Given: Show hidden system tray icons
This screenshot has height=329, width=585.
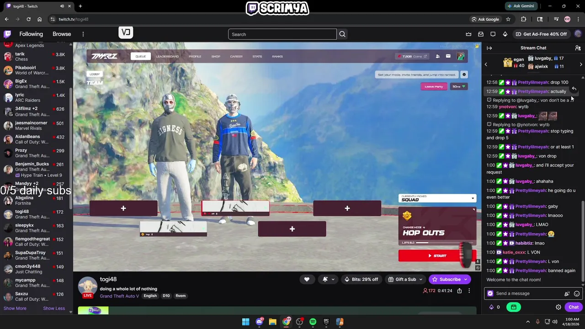Looking at the screenshot, I should (528, 322).
